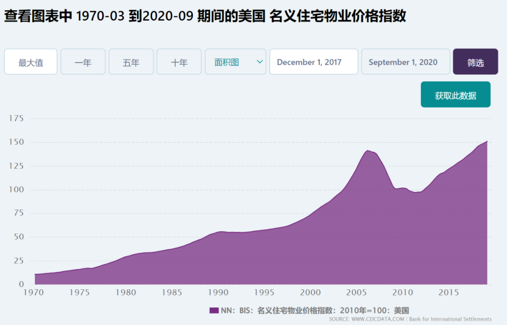Image resolution: width=507 pixels, height=325 pixels.
Task: Select the y-axis label 75
Action: [19, 213]
